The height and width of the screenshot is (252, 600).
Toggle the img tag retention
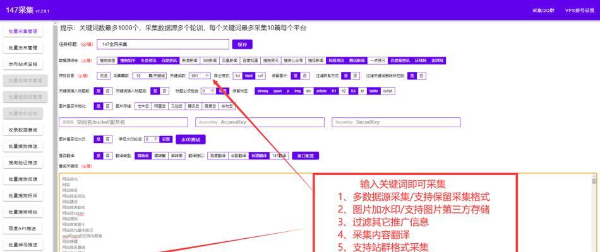coord(297,91)
